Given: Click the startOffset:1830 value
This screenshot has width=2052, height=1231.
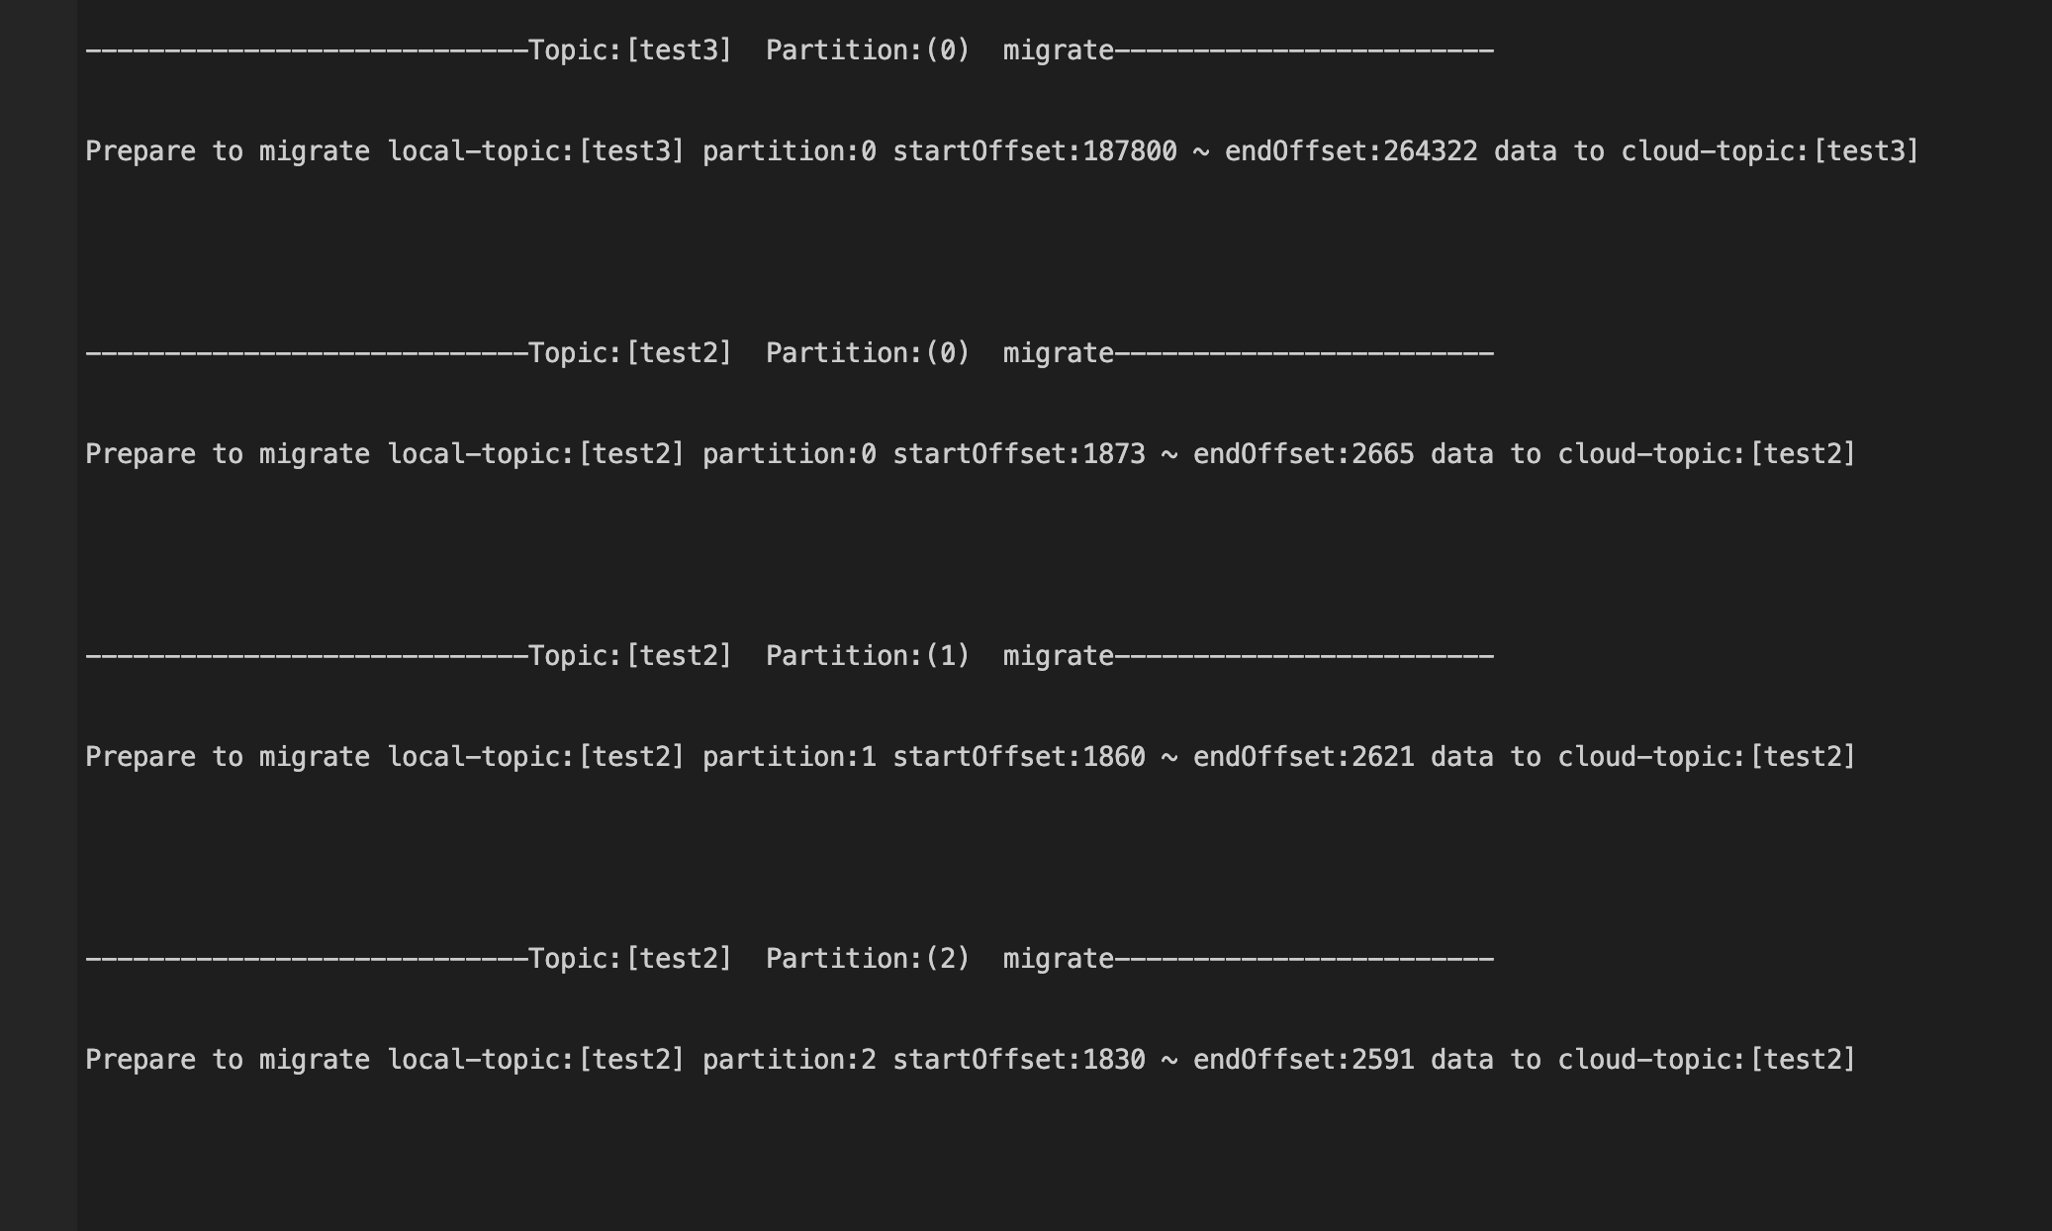Looking at the screenshot, I should [1019, 1060].
